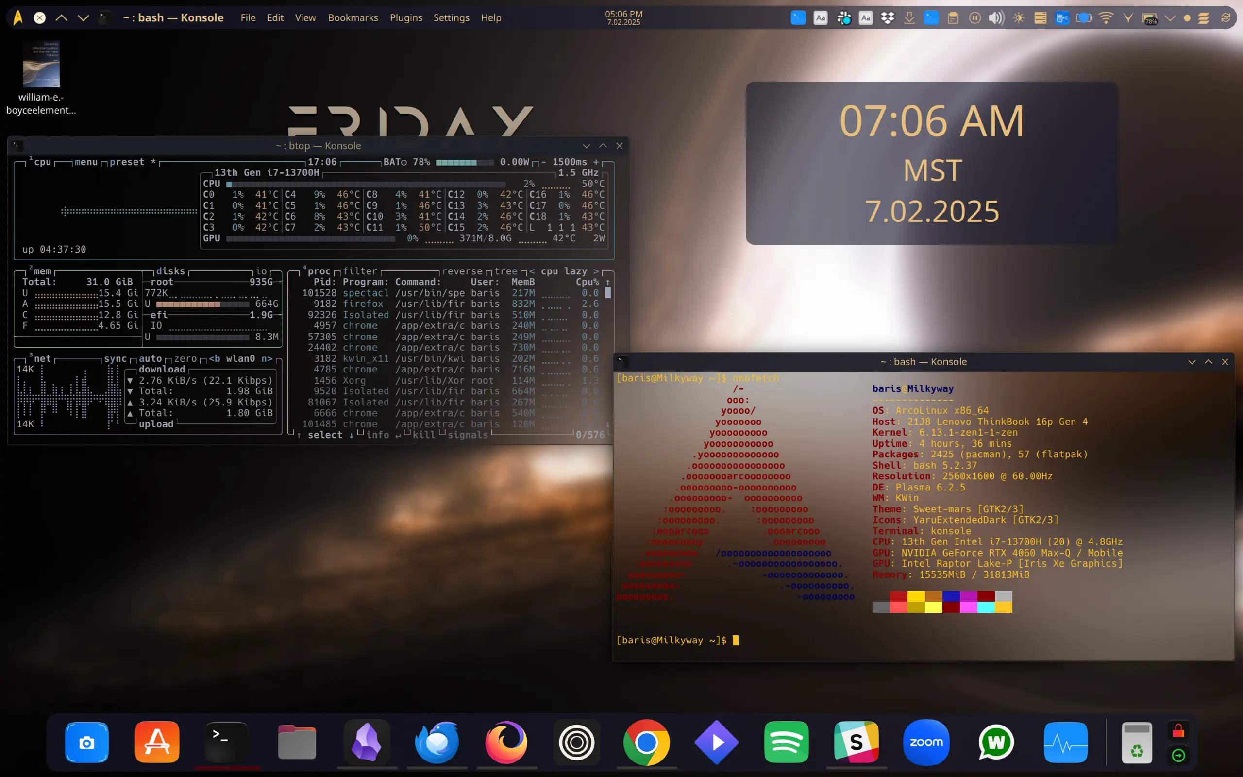Open the volume speaker tray icon
The width and height of the screenshot is (1243, 777).
pyautogui.click(x=996, y=18)
